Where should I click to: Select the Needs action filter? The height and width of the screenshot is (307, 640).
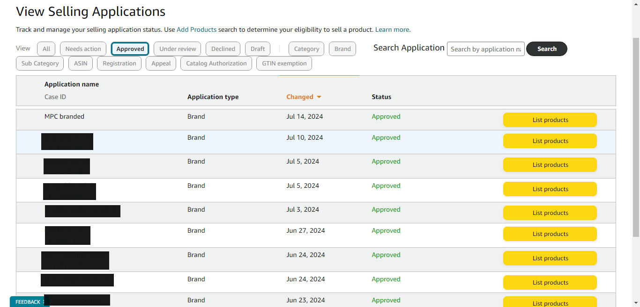(83, 49)
